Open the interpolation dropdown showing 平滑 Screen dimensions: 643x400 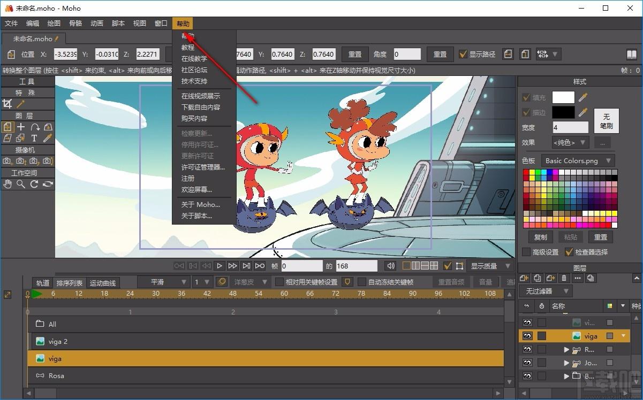(163, 282)
